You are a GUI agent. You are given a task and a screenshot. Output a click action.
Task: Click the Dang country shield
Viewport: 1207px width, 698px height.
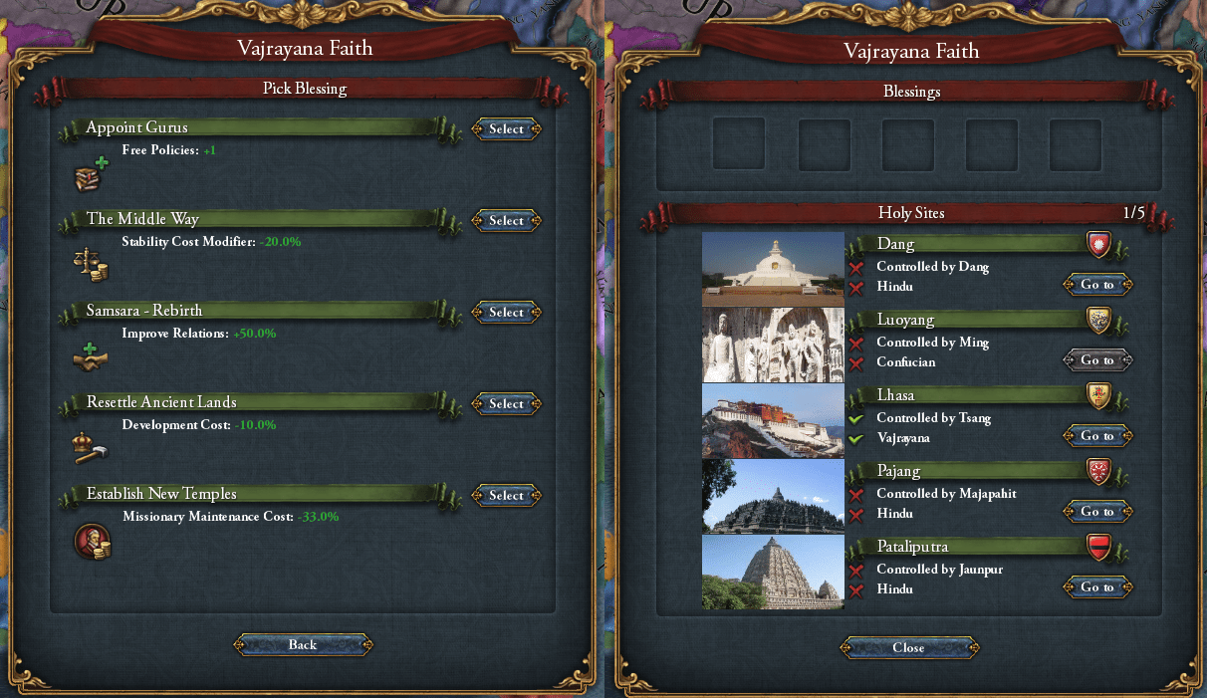tap(1098, 242)
